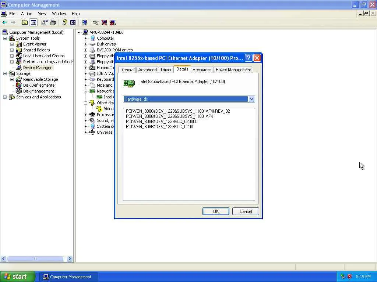Screen dimensions: 377x282
Task: Click the toolbar Help icon with question mark
Action: tap(64, 22)
